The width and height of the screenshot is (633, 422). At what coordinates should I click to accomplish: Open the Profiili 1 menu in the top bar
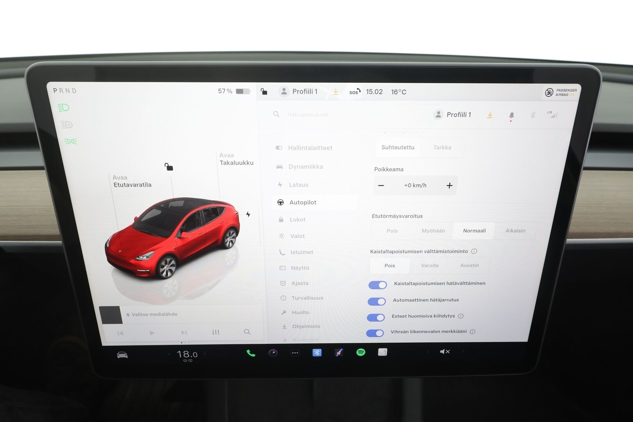(299, 91)
